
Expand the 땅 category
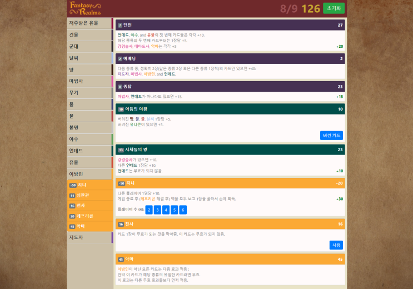pyautogui.click(x=90, y=69)
